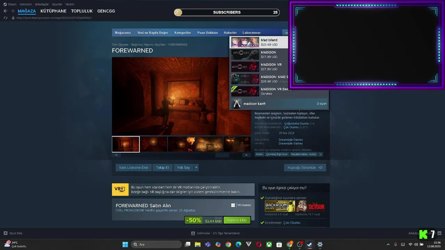Viewport: 445px width, 250px height.
Task: Select the second screenshot thumbnail
Action: pyautogui.click(x=154, y=144)
